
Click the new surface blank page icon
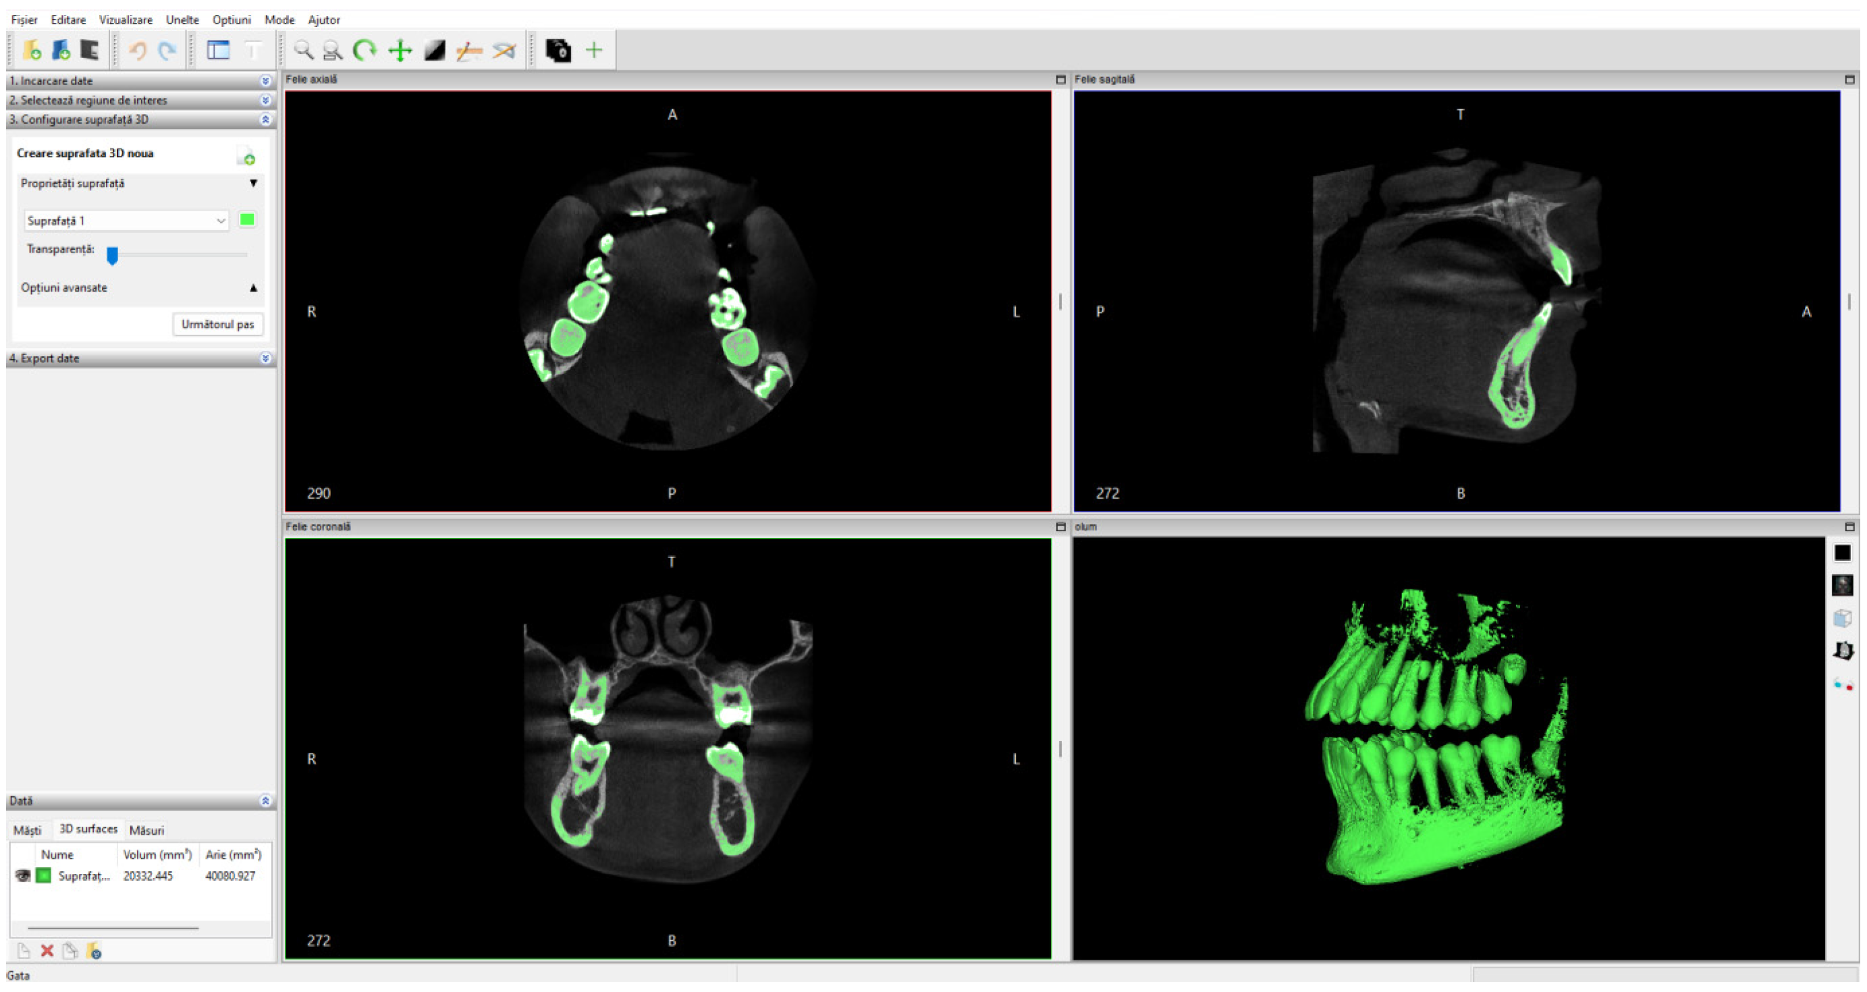(23, 951)
